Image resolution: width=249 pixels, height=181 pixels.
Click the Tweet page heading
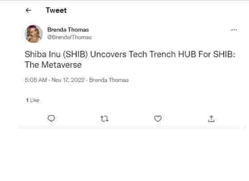click(x=56, y=10)
